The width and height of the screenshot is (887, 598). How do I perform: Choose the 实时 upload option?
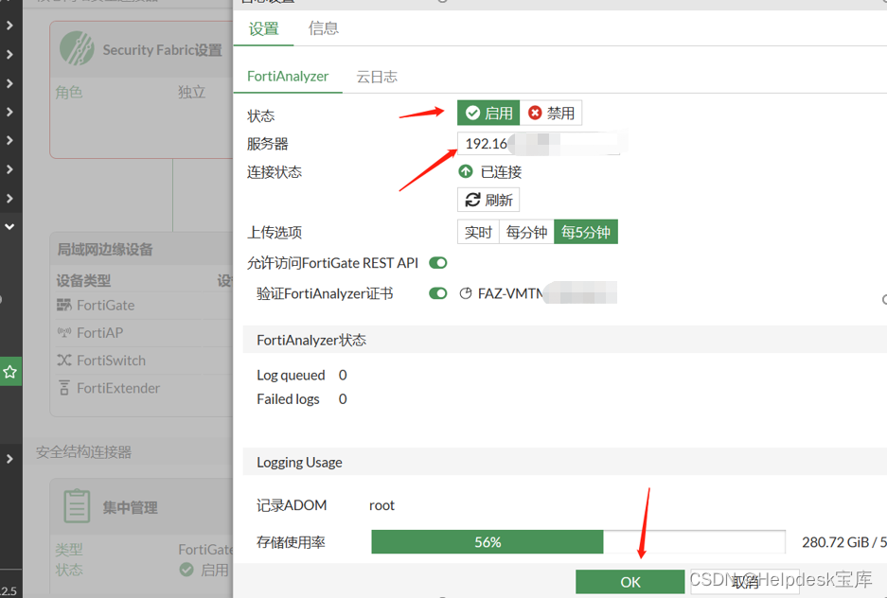479,233
